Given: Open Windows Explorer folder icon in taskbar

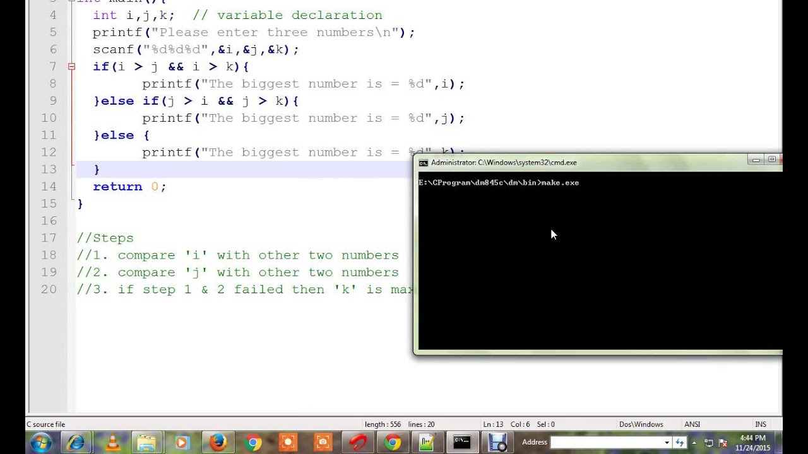Looking at the screenshot, I should click(146, 443).
